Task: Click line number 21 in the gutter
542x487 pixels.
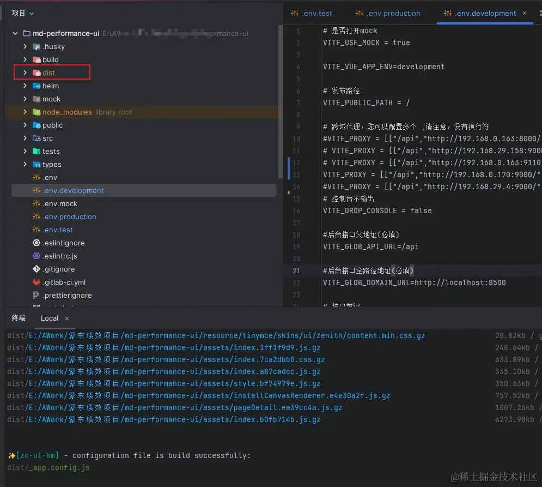Action: [296, 270]
